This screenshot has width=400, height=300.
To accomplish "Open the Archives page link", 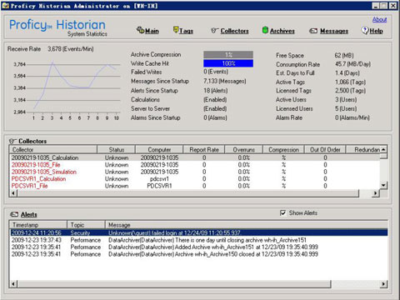I will click(x=282, y=31).
